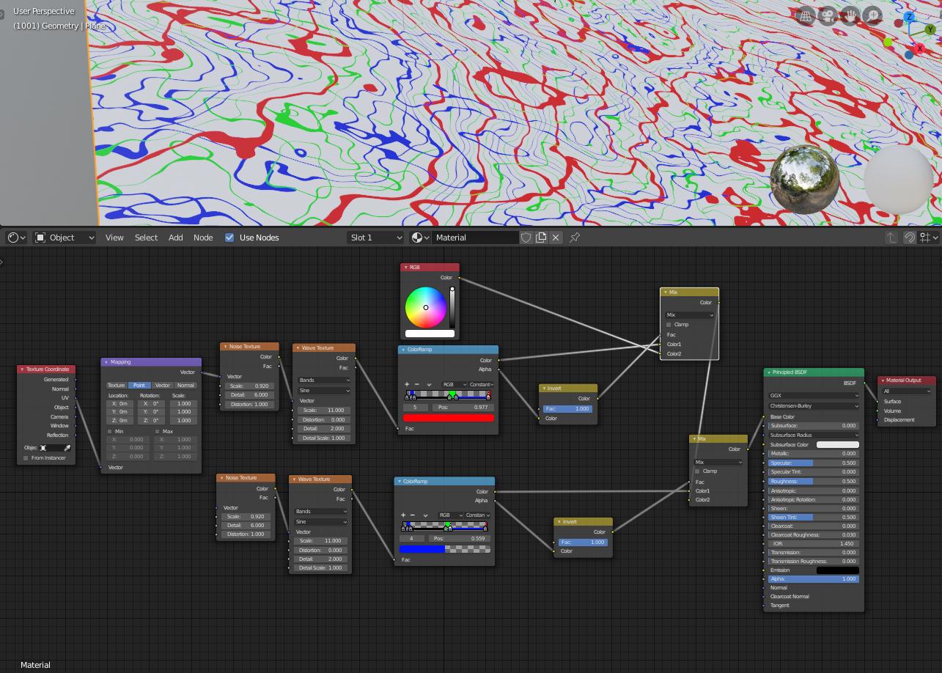The image size is (942, 673).
Task: Collapse the RGB node
Action: [405, 268]
